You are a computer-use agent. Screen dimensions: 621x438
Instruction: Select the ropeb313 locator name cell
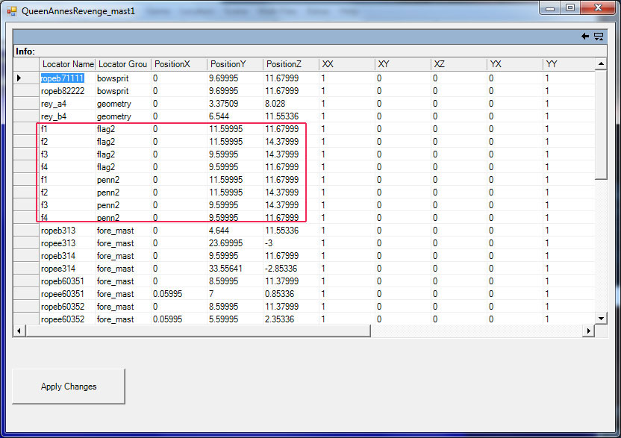click(x=67, y=230)
